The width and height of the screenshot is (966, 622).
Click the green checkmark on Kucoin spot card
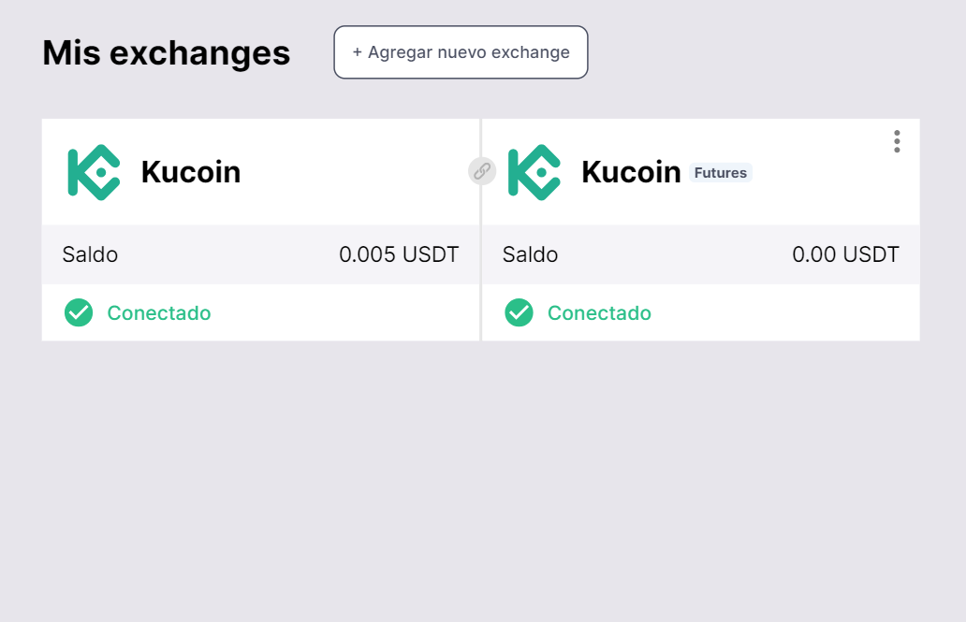click(79, 312)
